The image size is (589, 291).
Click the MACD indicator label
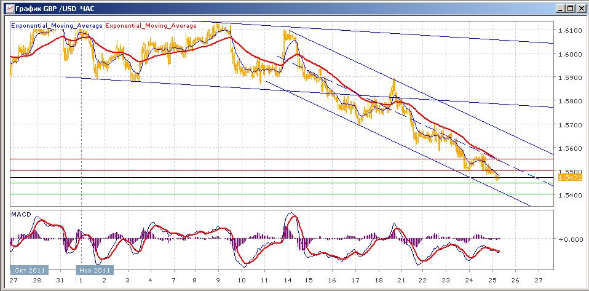click(21, 214)
